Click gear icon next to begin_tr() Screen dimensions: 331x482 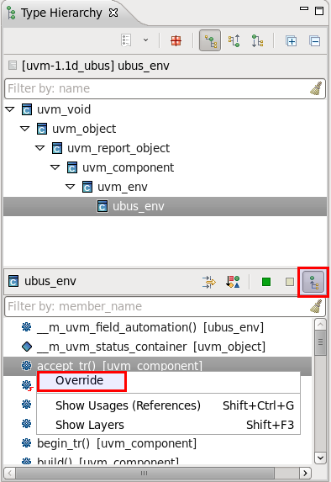click(x=27, y=443)
